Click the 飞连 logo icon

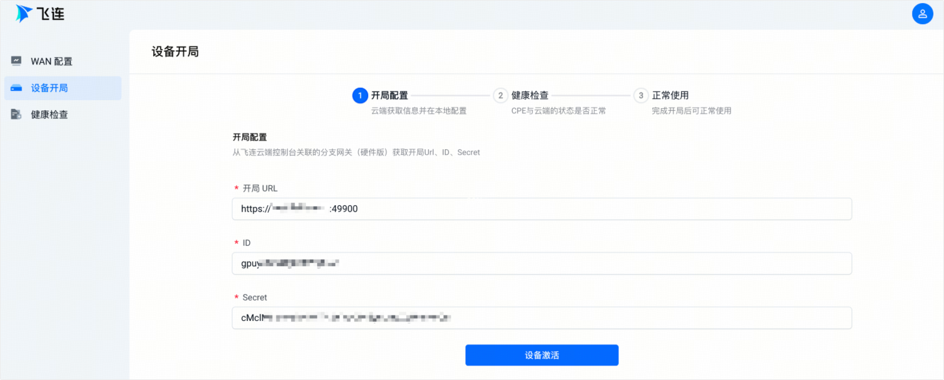coord(24,14)
